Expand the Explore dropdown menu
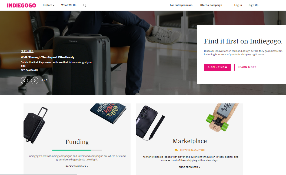286x175 pixels. (x=49, y=5)
